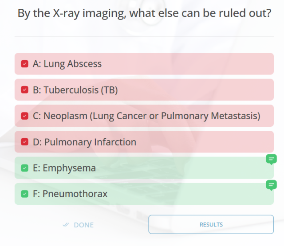
Task: Select the 'E: Emphysema' answer text
Action: (x=64, y=168)
